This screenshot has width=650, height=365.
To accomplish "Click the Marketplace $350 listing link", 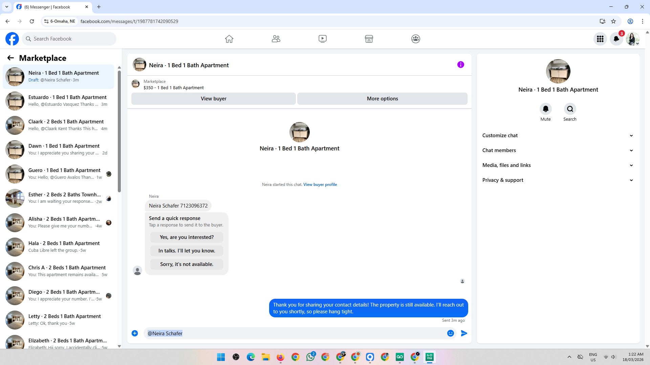I will click(173, 88).
